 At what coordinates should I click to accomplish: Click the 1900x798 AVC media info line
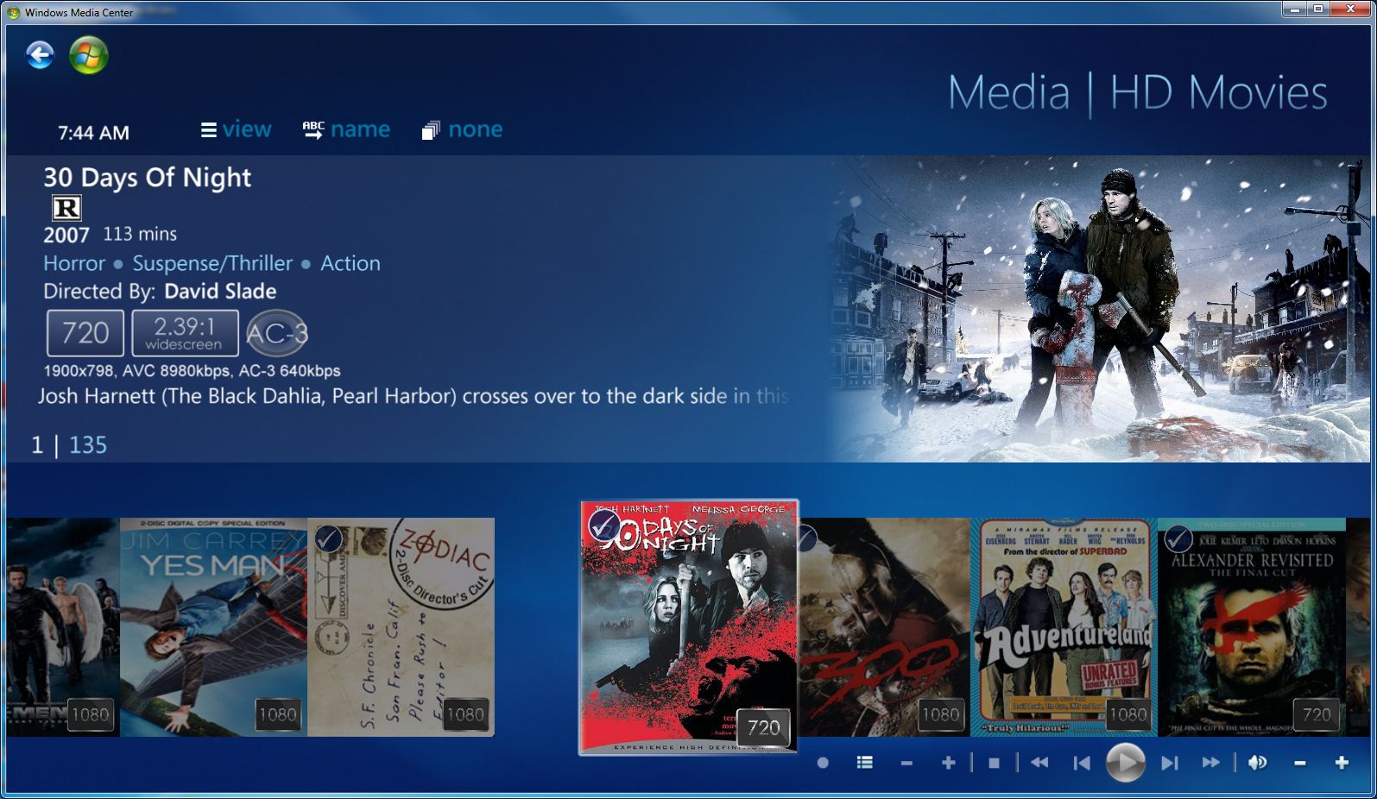(192, 371)
